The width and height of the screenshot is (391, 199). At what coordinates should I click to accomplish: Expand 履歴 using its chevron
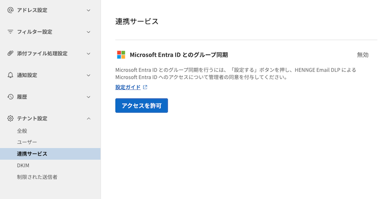click(88, 97)
